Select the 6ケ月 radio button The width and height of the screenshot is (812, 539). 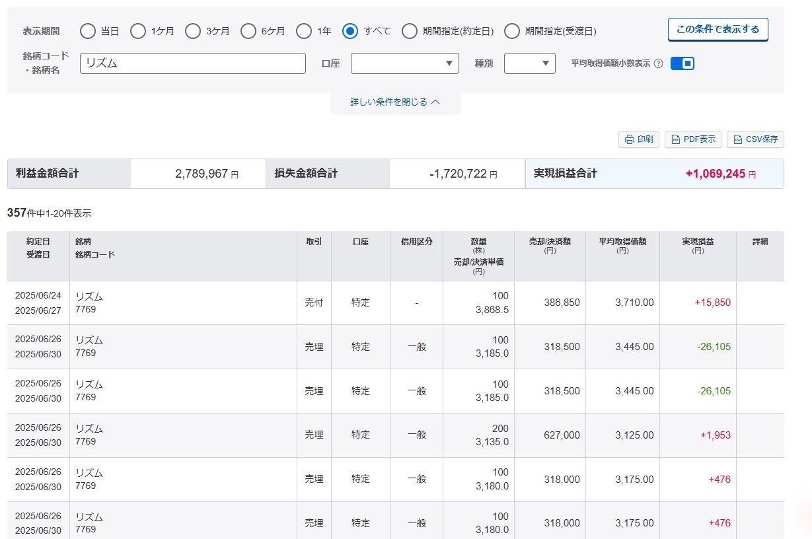(x=248, y=31)
